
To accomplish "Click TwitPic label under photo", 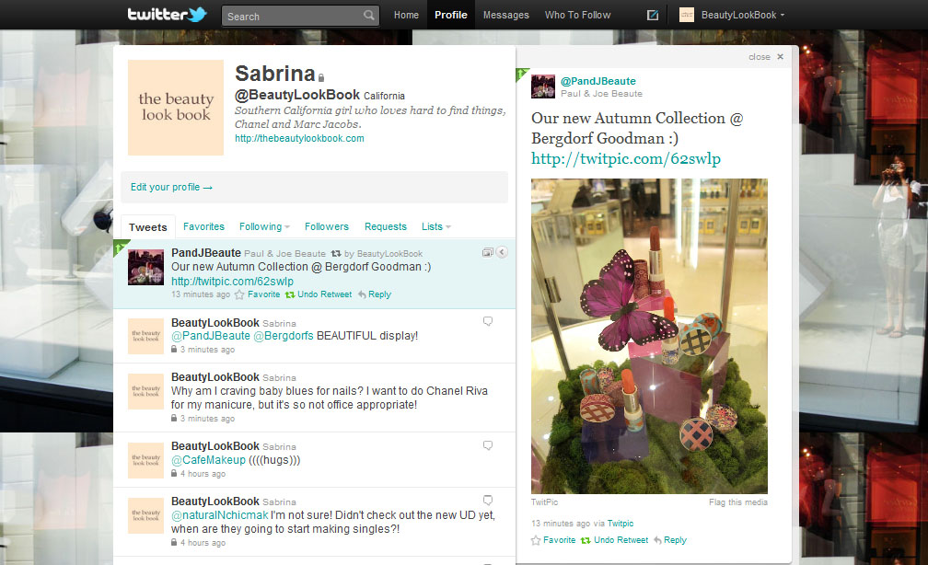I will [544, 502].
